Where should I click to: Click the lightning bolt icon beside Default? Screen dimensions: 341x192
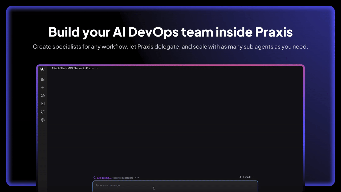(241, 177)
